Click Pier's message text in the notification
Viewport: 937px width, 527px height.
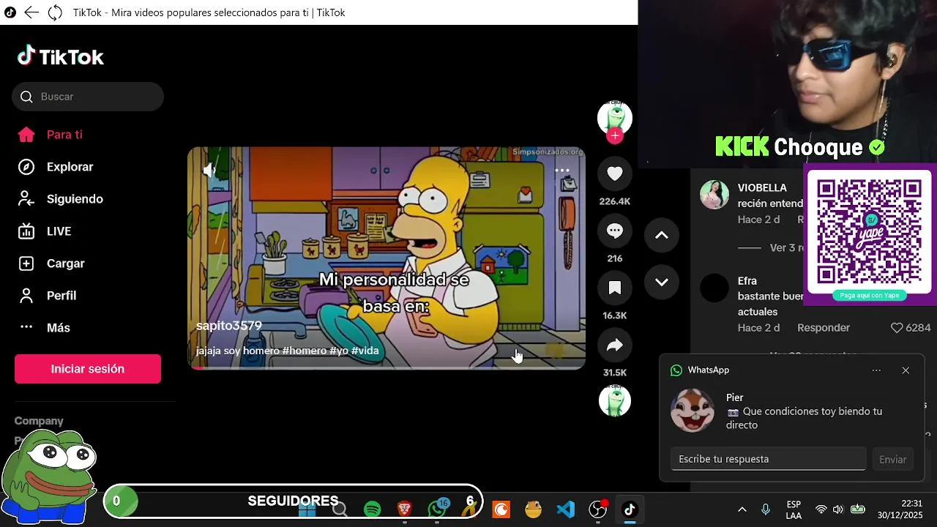point(804,418)
